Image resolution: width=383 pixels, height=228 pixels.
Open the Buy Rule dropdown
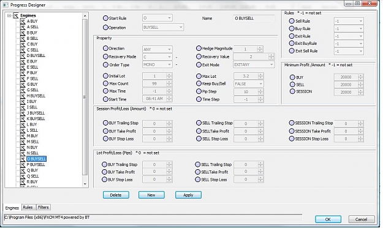point(349,29)
